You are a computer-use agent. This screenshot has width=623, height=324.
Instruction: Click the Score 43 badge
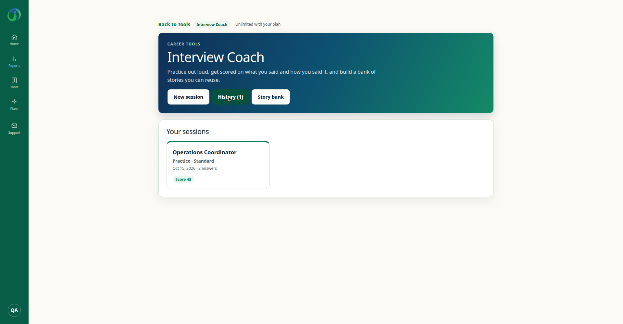tap(183, 180)
